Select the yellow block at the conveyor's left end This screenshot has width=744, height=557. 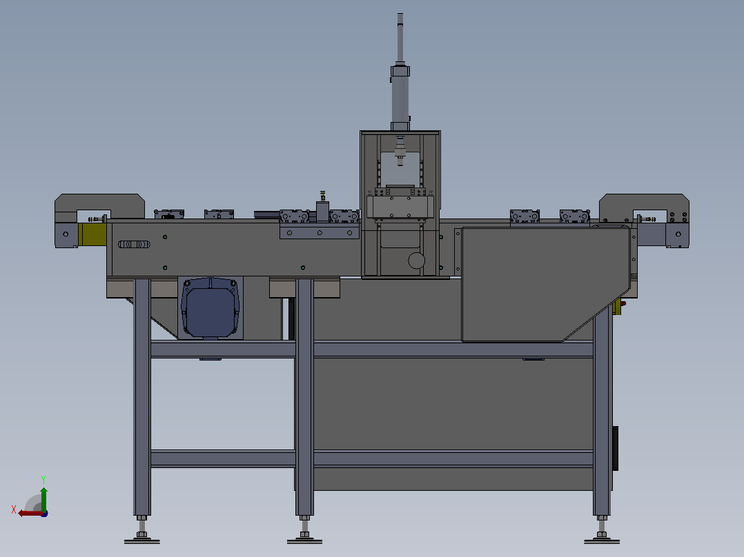click(92, 234)
